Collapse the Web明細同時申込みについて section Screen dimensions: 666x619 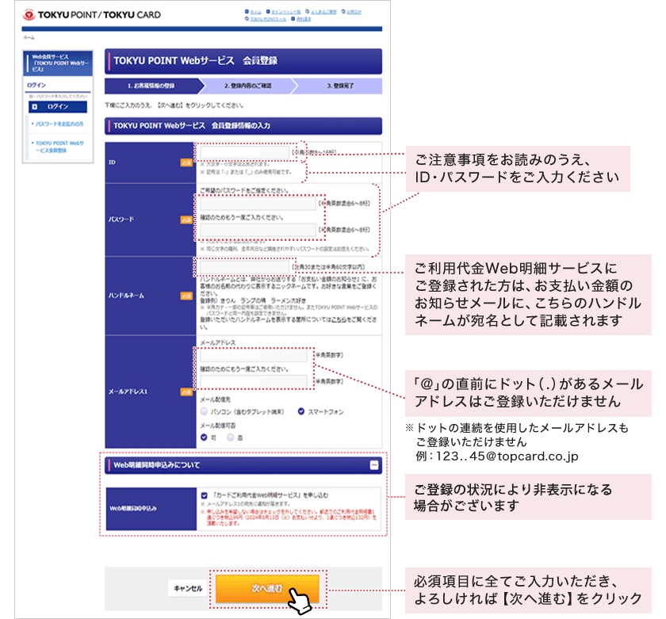pos(374,465)
